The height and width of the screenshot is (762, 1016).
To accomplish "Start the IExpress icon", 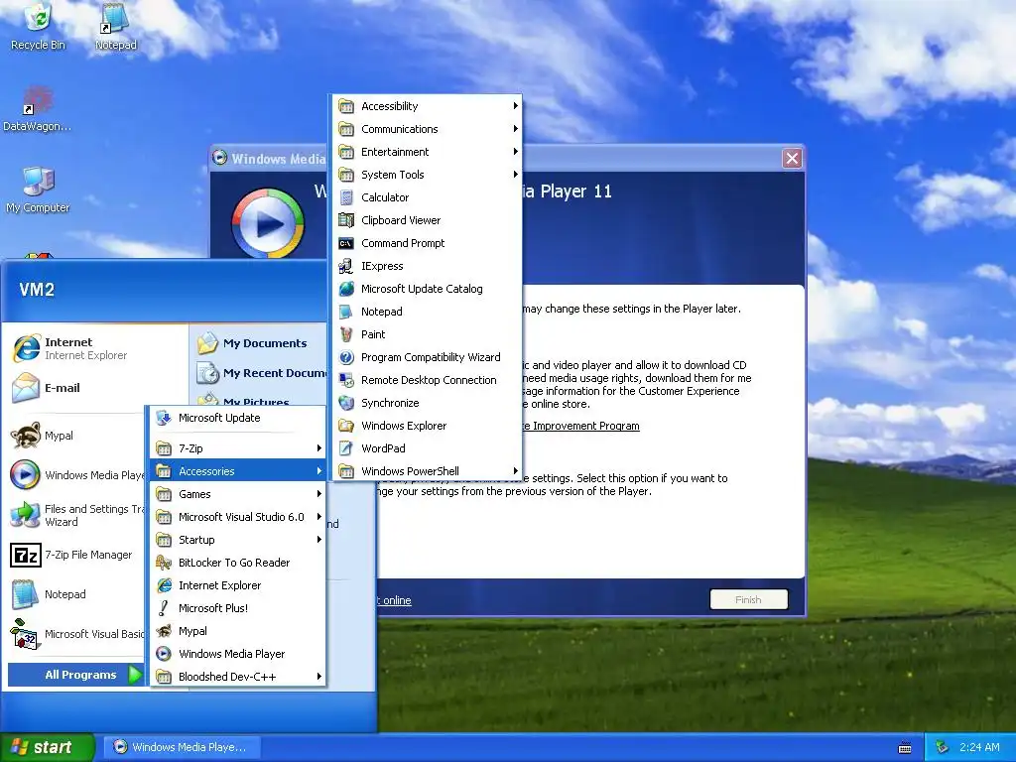I will click(x=346, y=266).
